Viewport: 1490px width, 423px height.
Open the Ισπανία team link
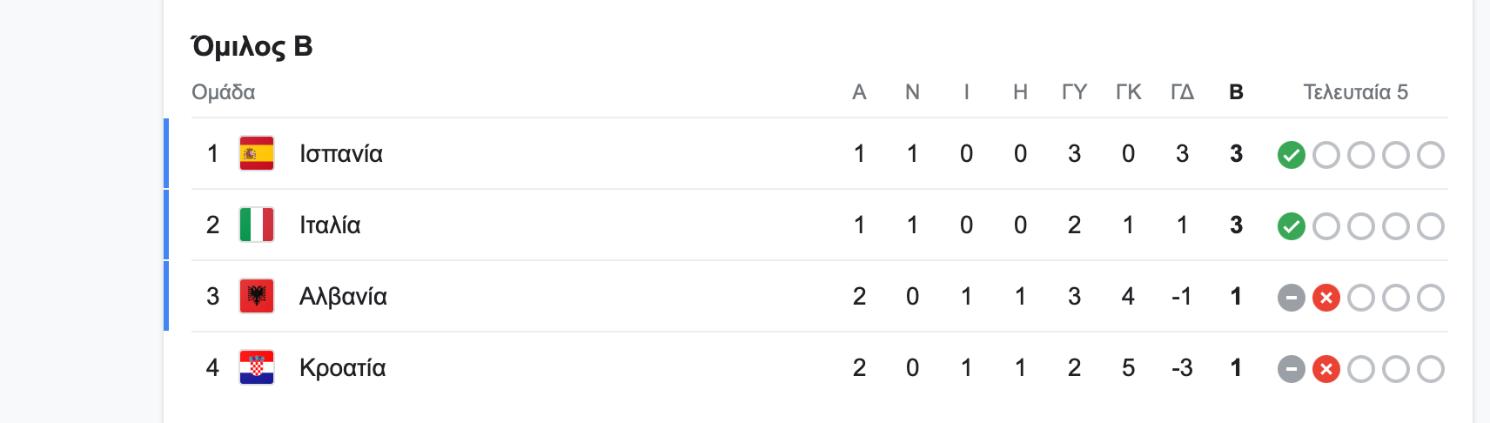tap(341, 154)
